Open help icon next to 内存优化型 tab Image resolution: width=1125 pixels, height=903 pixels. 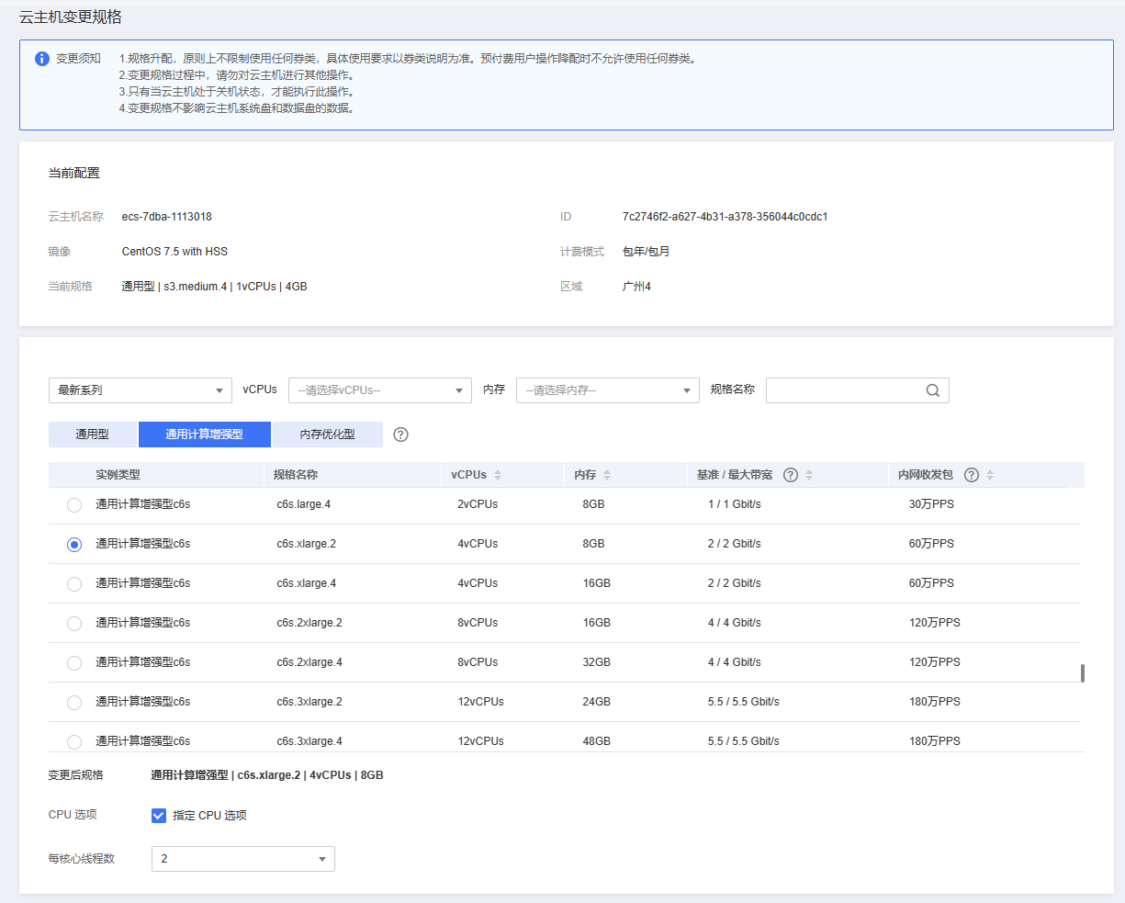[x=400, y=435]
